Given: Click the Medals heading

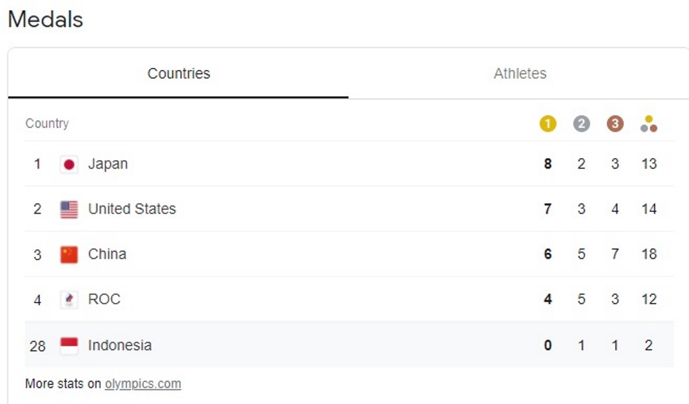Looking at the screenshot, I should pos(45,19).
